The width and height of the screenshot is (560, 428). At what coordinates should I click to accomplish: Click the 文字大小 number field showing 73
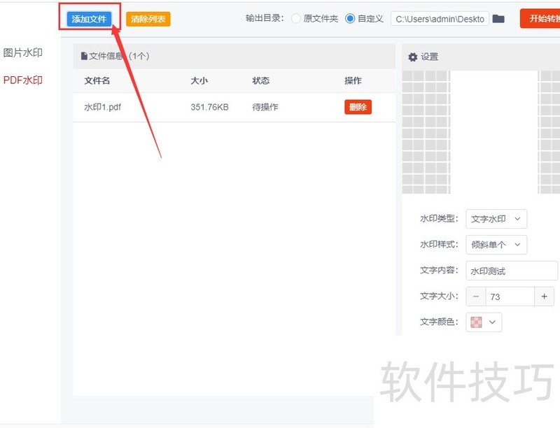pos(510,297)
